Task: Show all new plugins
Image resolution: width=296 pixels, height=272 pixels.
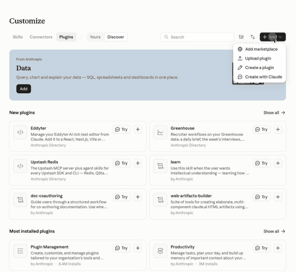Action: [274, 113]
